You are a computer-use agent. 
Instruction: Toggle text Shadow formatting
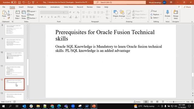[52, 17]
